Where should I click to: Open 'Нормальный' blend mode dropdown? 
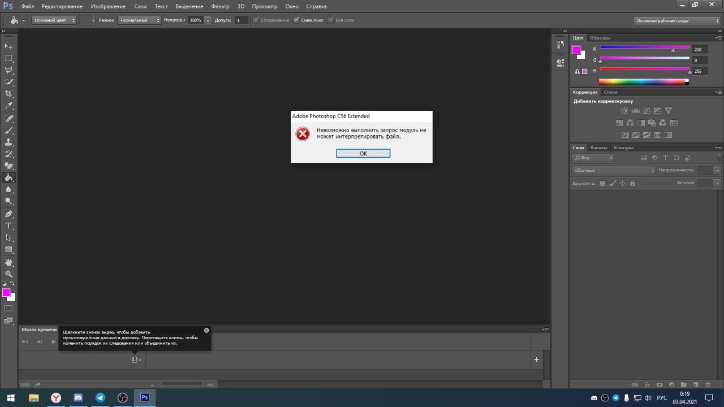(x=139, y=20)
